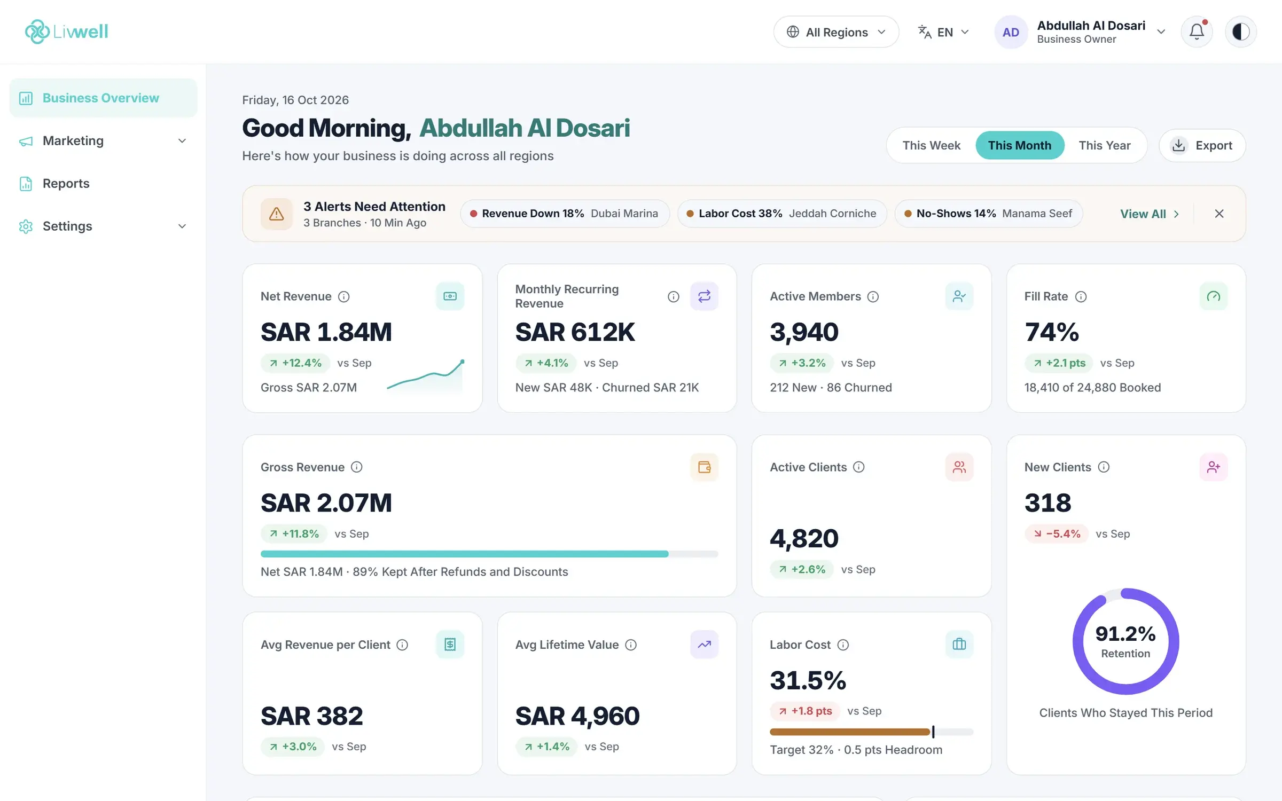Show Fill Rate info tooltip
1282x801 pixels.
tap(1081, 296)
